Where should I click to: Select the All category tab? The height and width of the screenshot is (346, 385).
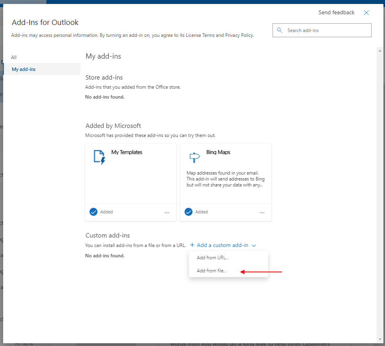[14, 57]
